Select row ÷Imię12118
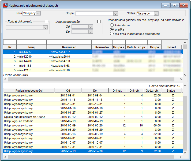Screen dimensions: 191x161 coord(93,70)
